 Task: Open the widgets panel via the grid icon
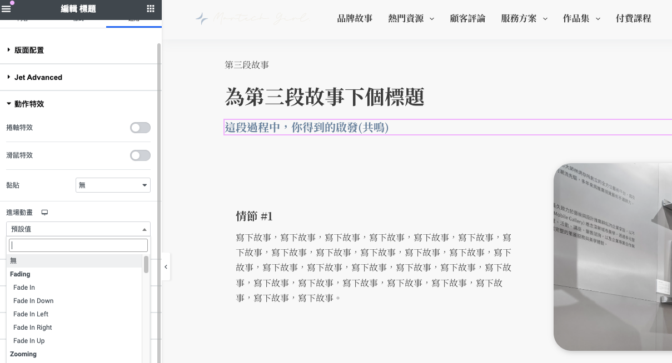(x=150, y=9)
